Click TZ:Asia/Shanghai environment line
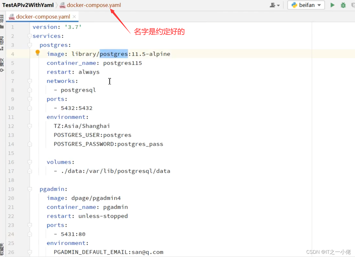 pyautogui.click(x=82, y=126)
